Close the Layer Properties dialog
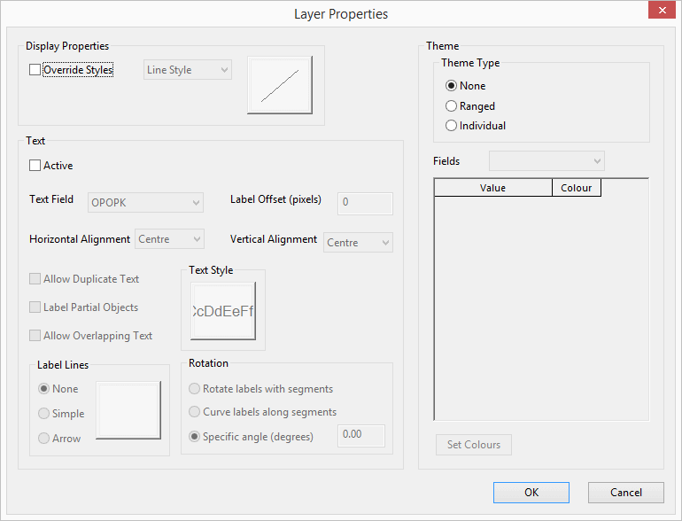682x521 pixels. [662, 10]
